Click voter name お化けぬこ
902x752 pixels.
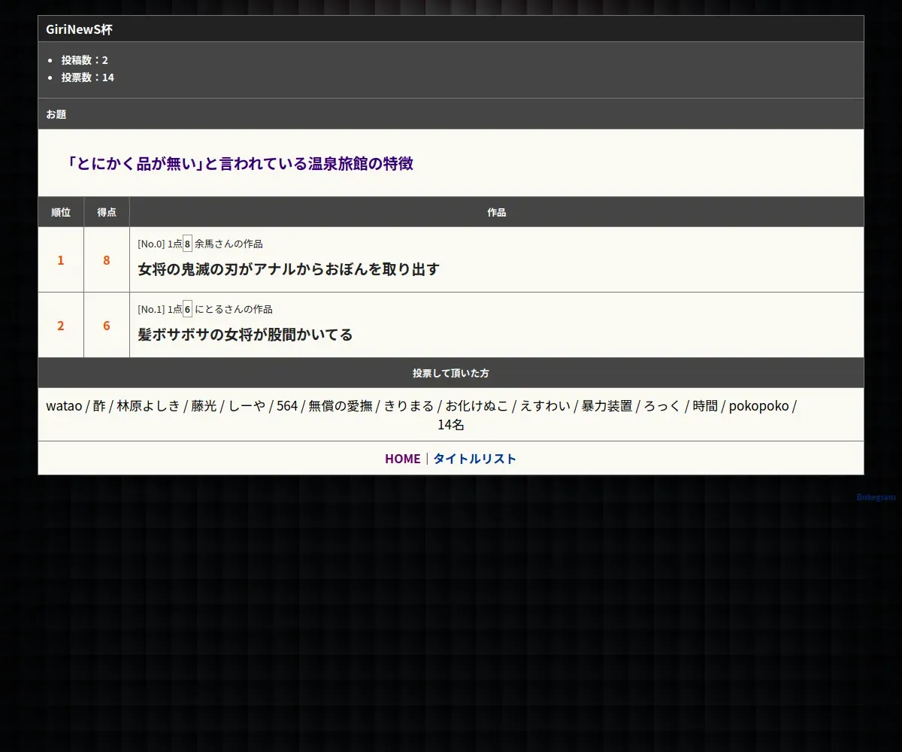click(477, 406)
